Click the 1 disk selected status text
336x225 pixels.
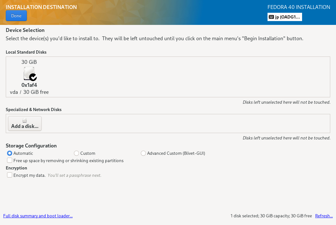pos(271,216)
